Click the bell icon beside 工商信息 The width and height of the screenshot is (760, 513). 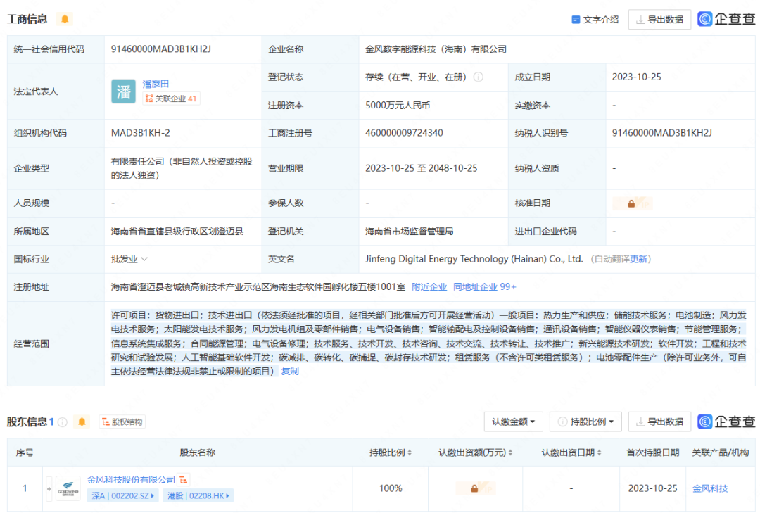65,19
